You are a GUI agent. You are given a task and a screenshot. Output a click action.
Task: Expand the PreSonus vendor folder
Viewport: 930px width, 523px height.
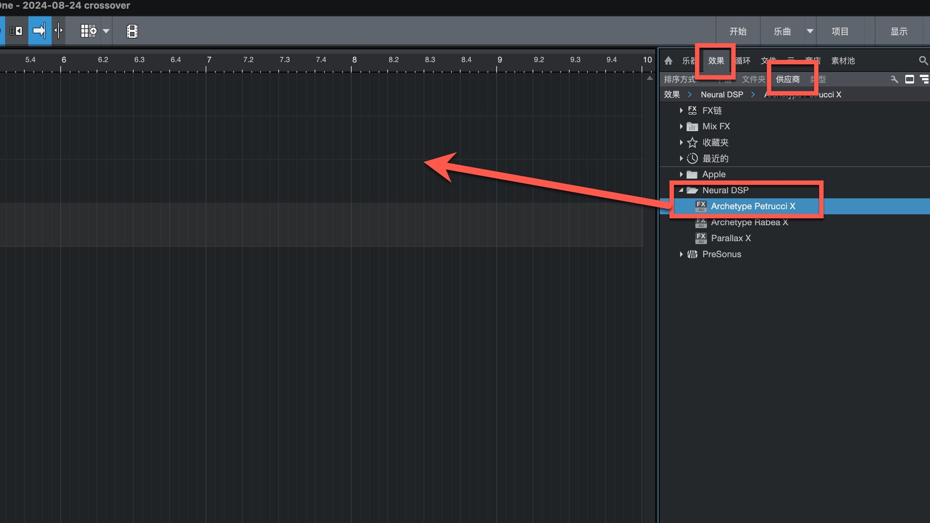click(681, 254)
